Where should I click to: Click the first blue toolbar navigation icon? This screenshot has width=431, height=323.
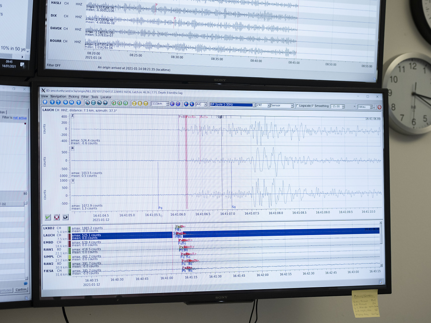pyautogui.click(x=45, y=102)
